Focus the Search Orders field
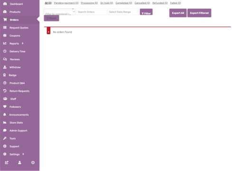Image resolution: width=232 pixels, height=171 pixels. [92, 12]
